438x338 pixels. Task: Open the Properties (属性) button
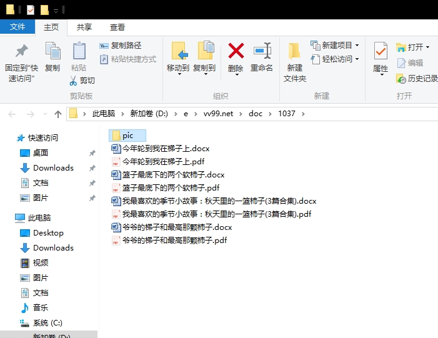tap(381, 58)
